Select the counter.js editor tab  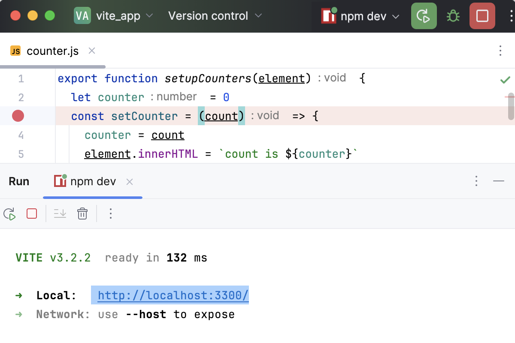tap(52, 51)
